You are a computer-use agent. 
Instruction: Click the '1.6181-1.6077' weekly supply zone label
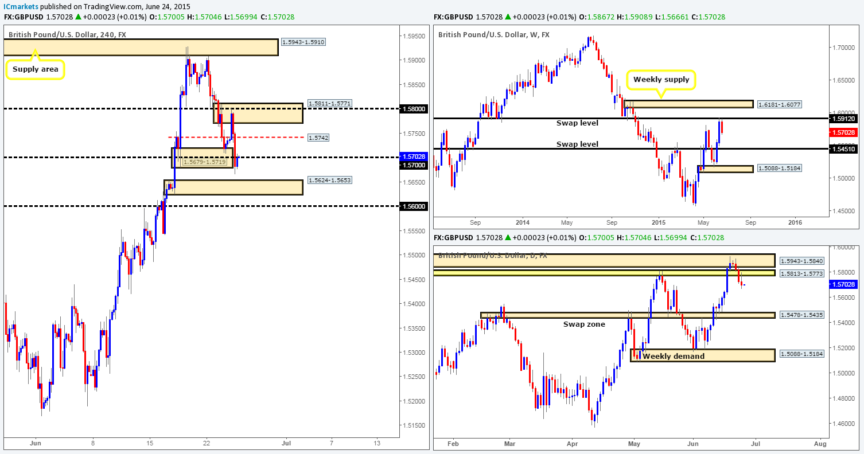coord(780,104)
